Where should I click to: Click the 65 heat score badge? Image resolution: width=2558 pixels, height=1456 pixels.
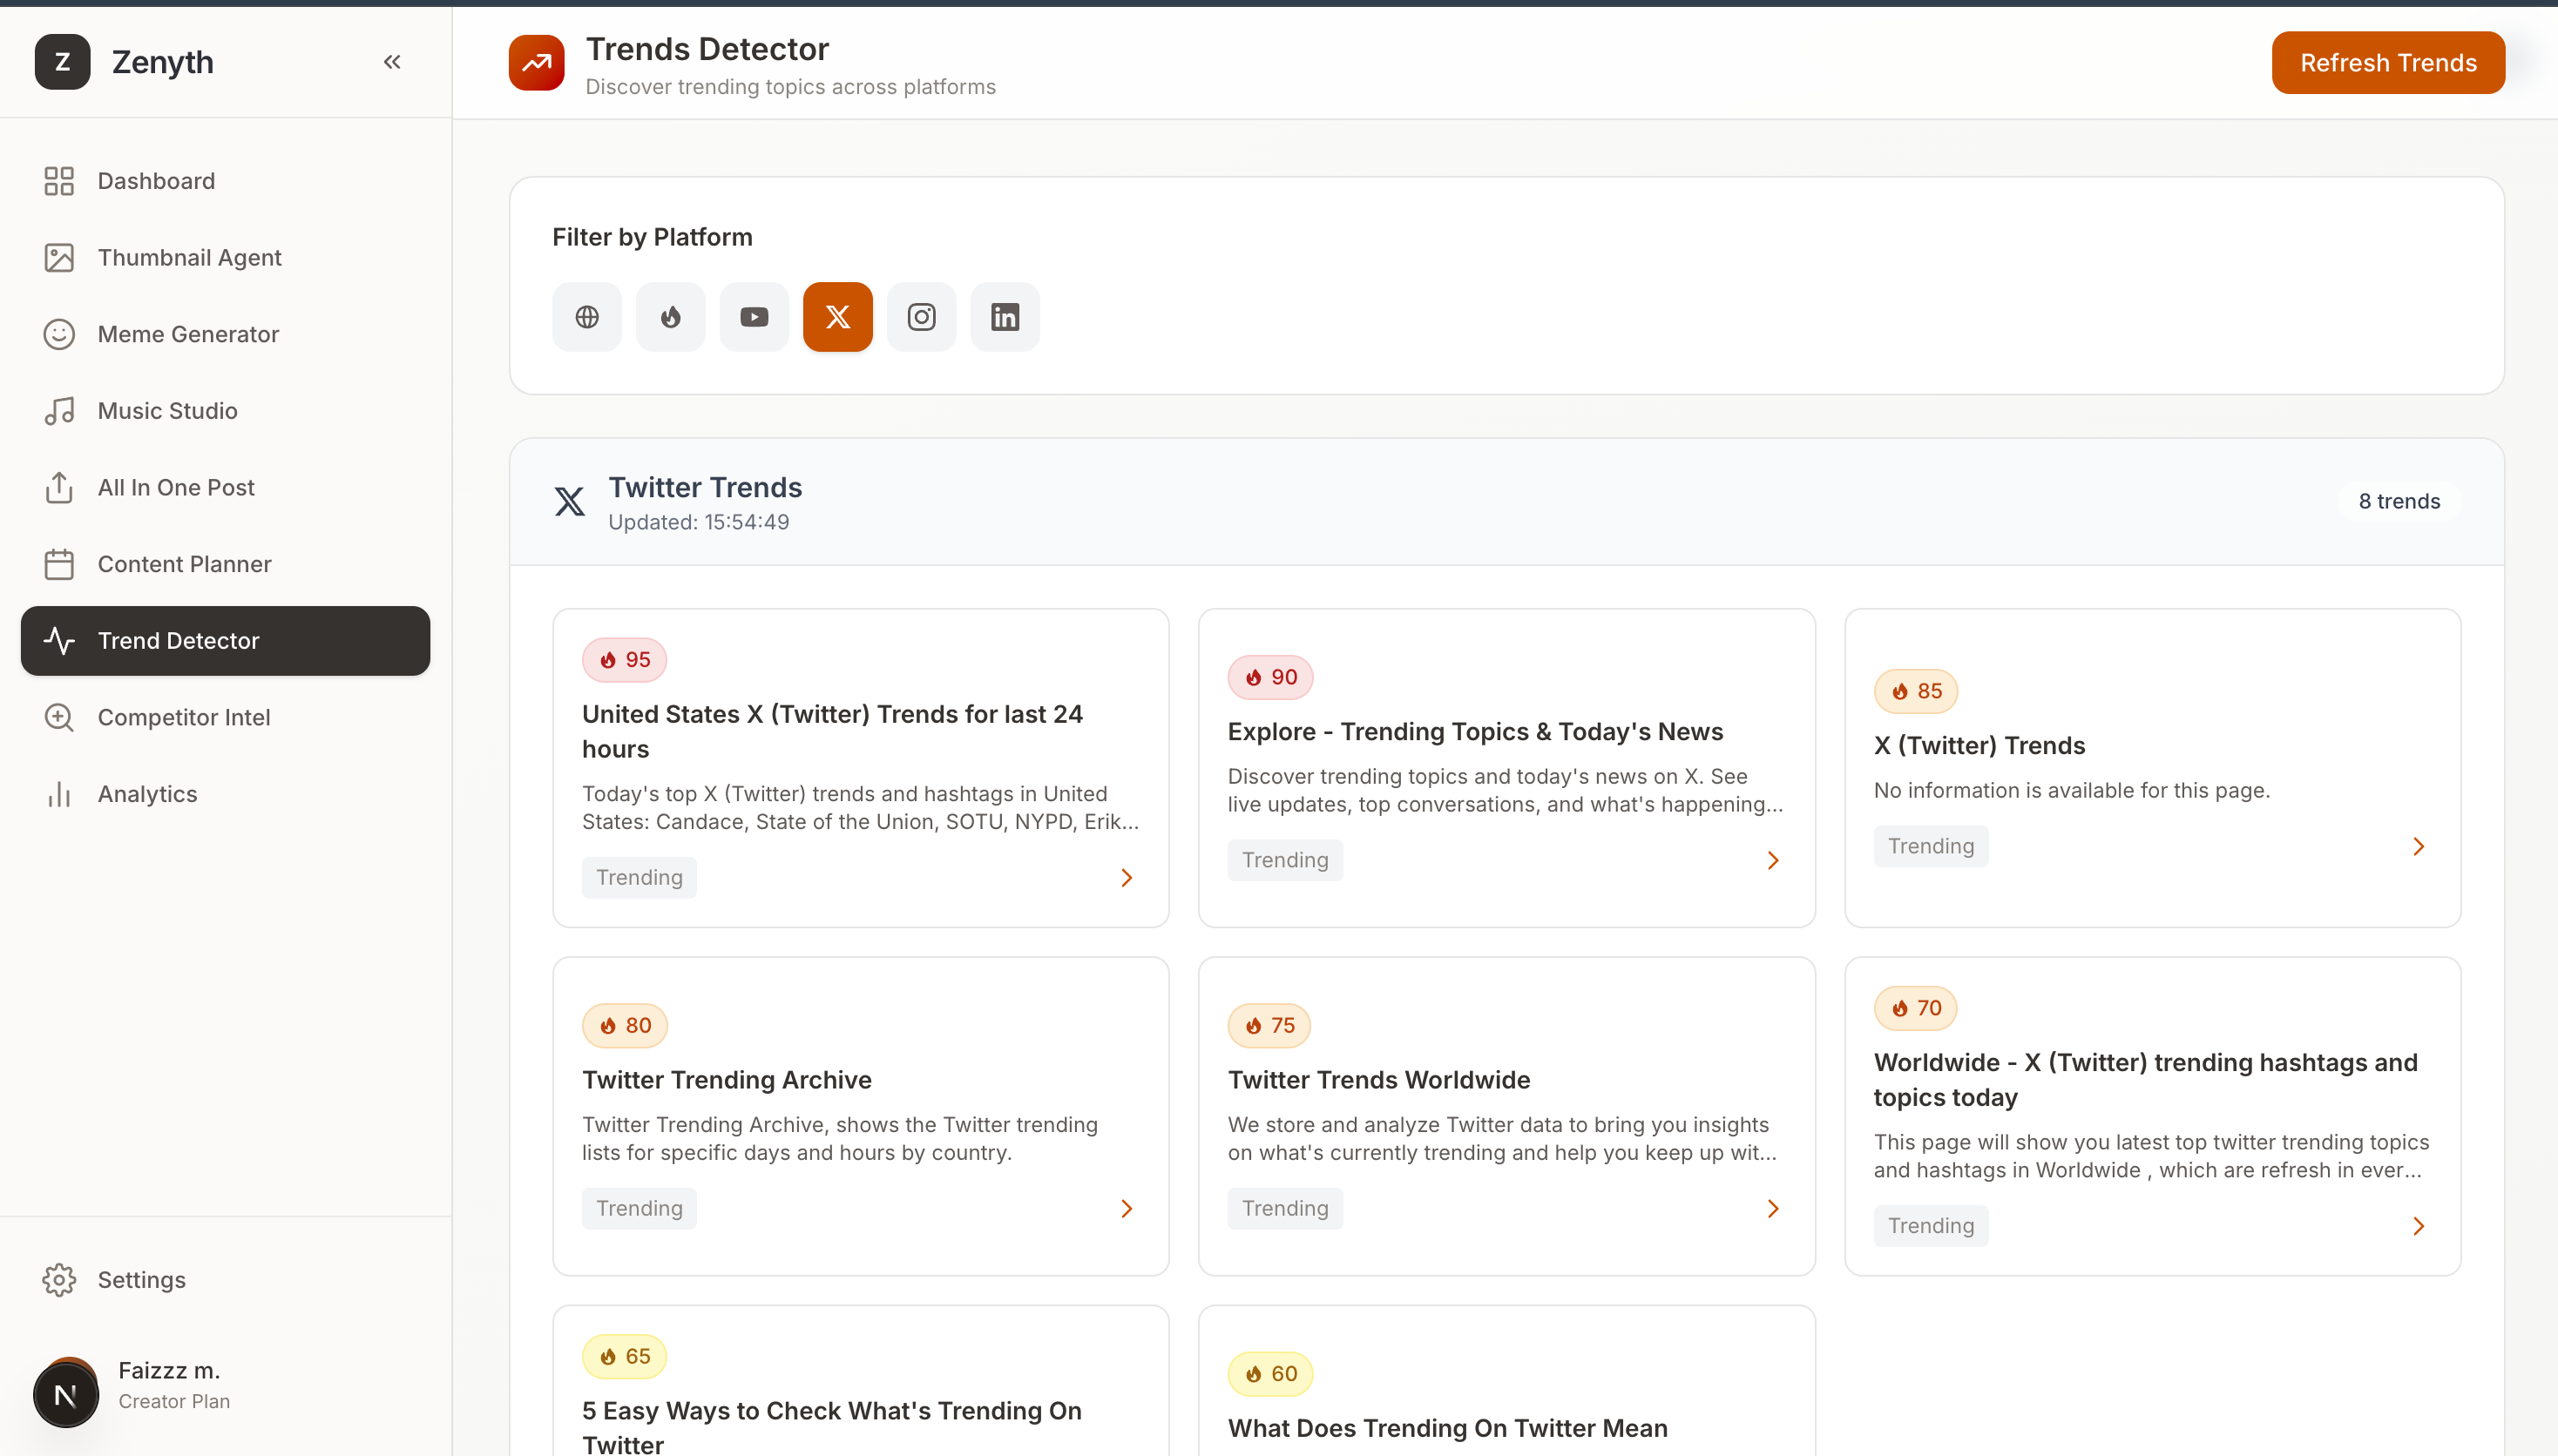[x=624, y=1356]
